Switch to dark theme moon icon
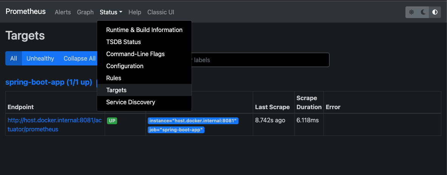Viewport: 447px width, 175px height. 423,12
